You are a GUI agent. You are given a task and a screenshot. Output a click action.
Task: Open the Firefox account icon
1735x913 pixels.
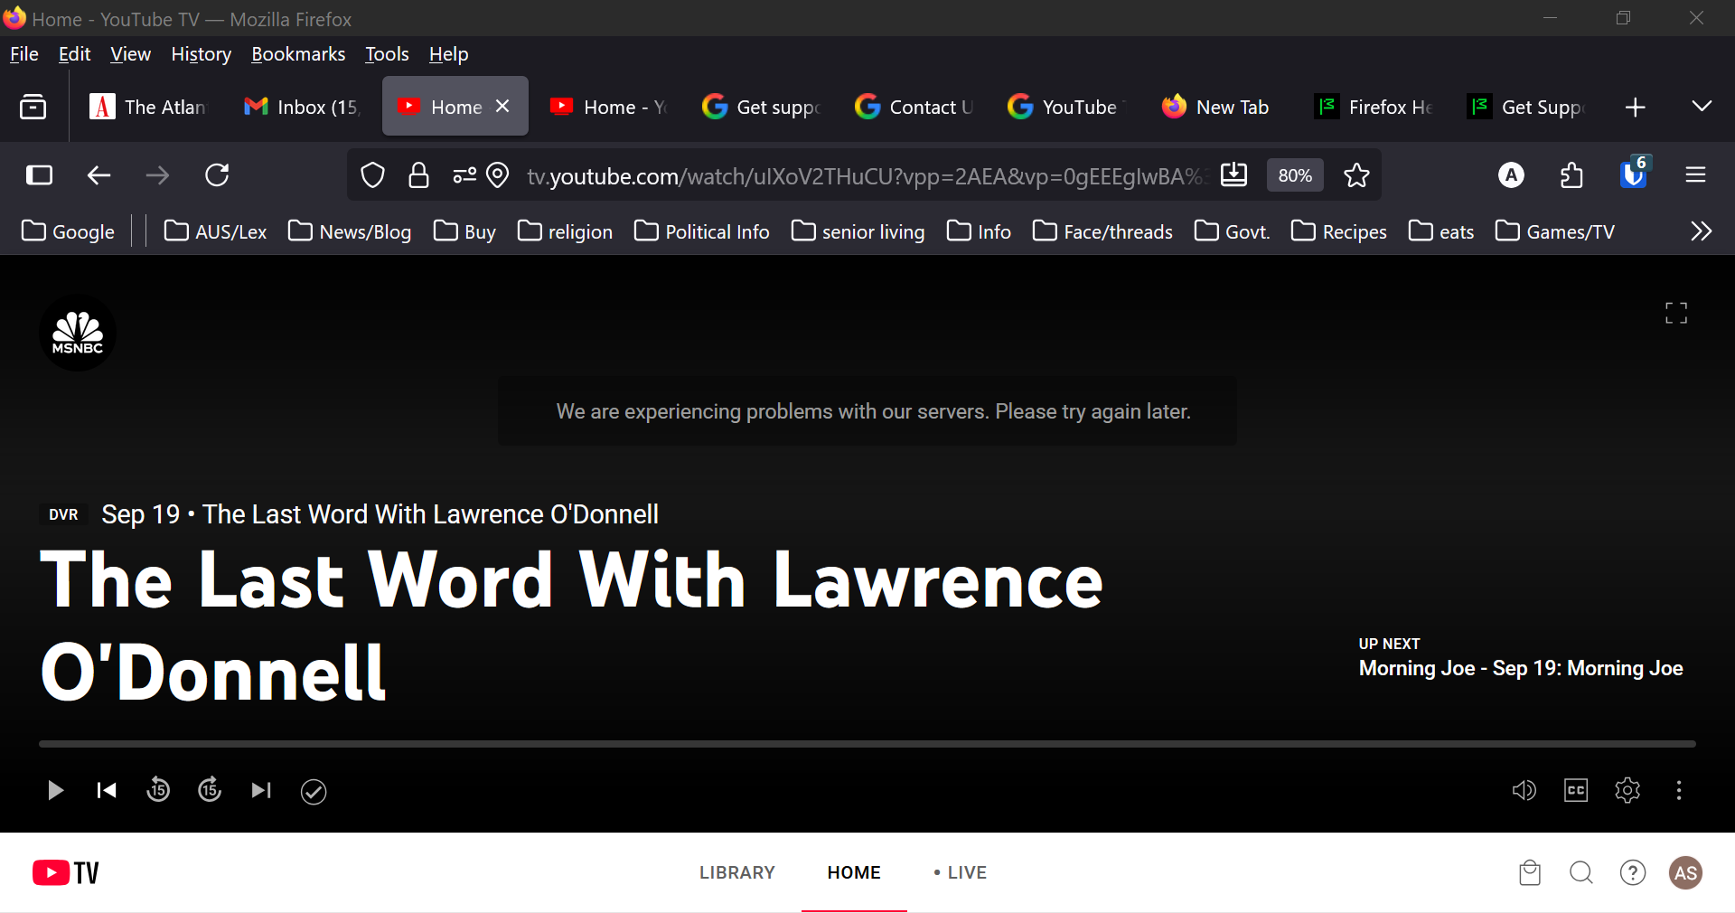pyautogui.click(x=1511, y=175)
